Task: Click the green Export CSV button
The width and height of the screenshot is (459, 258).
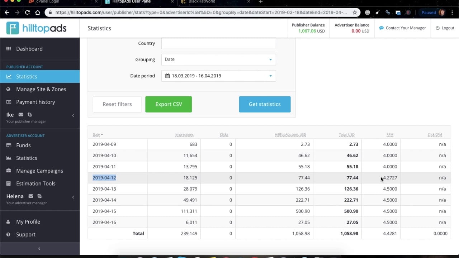Action: click(x=169, y=104)
